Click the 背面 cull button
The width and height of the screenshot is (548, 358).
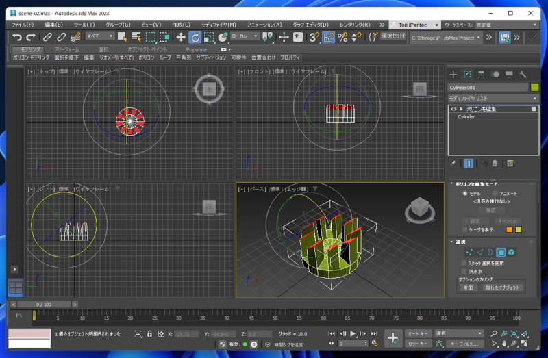(x=468, y=287)
